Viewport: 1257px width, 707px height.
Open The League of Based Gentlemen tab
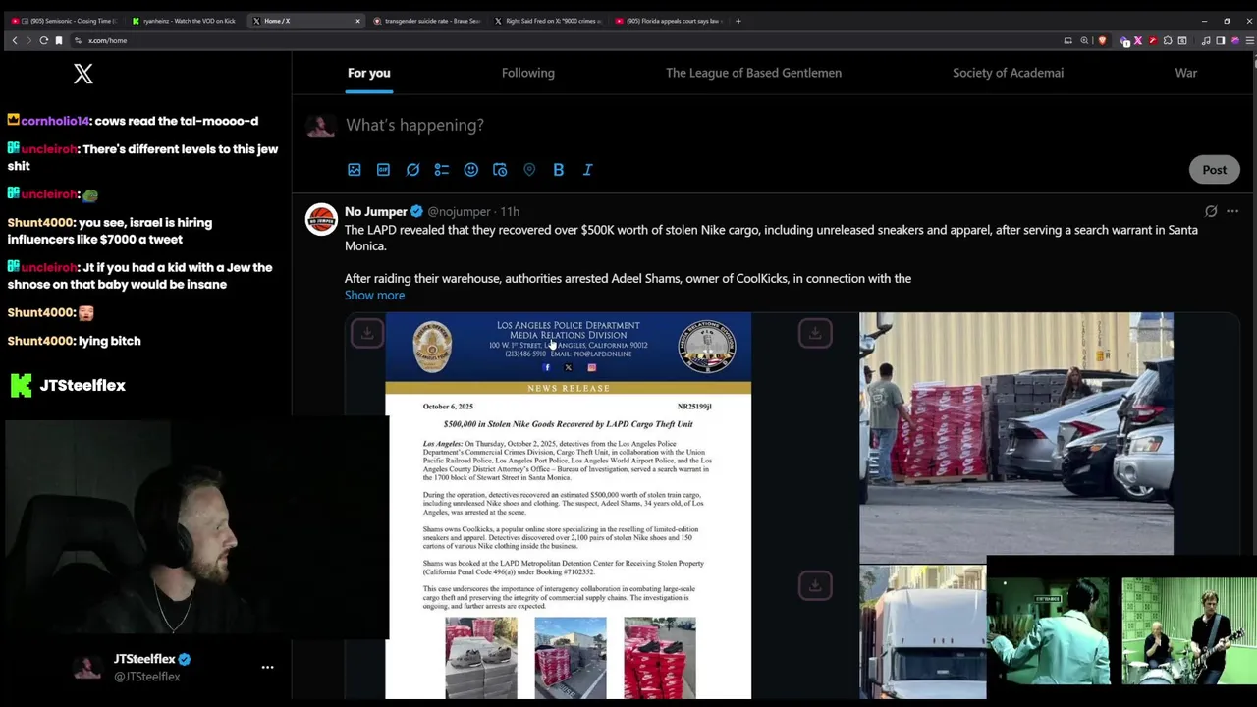click(x=753, y=73)
